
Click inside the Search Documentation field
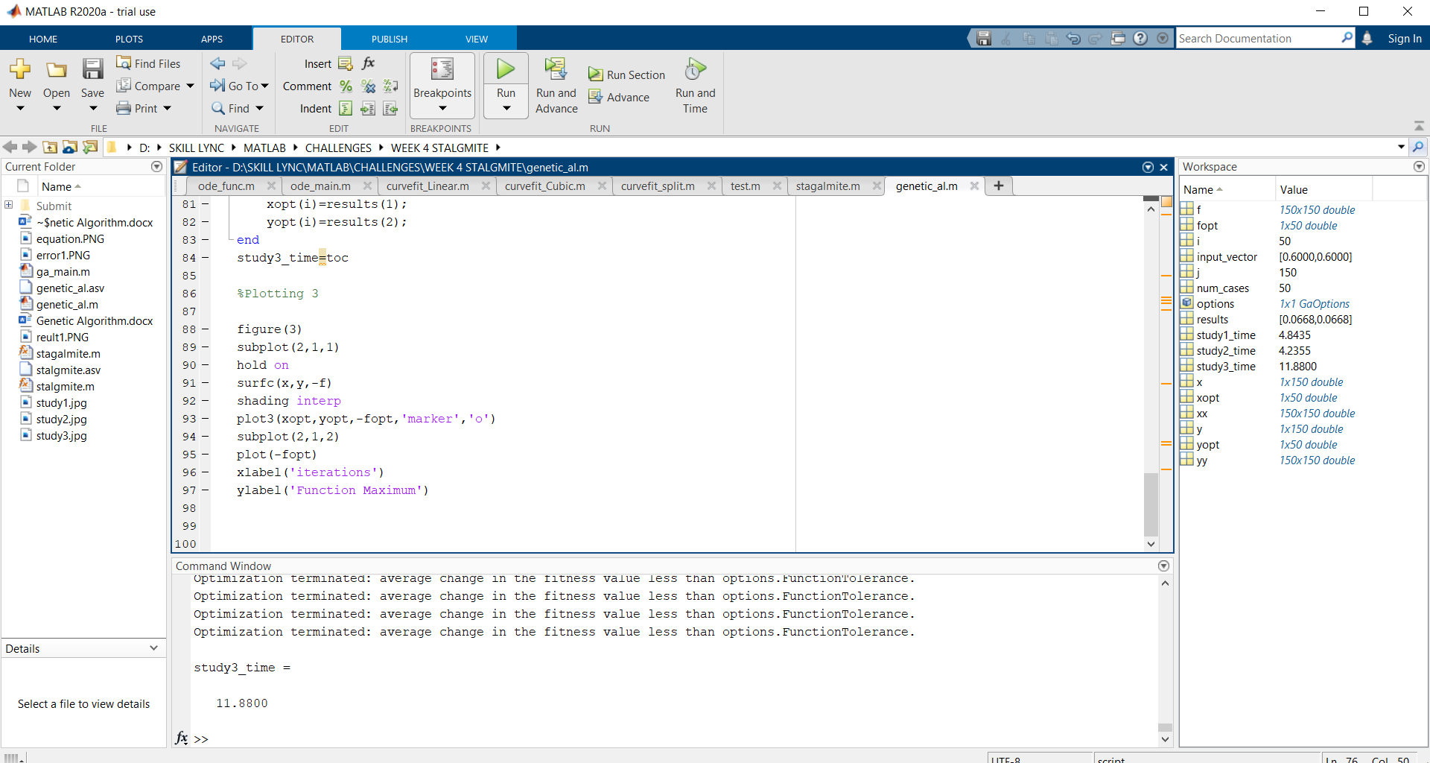(x=1259, y=38)
